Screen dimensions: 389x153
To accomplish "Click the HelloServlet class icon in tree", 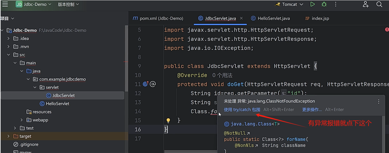I will [42, 104].
